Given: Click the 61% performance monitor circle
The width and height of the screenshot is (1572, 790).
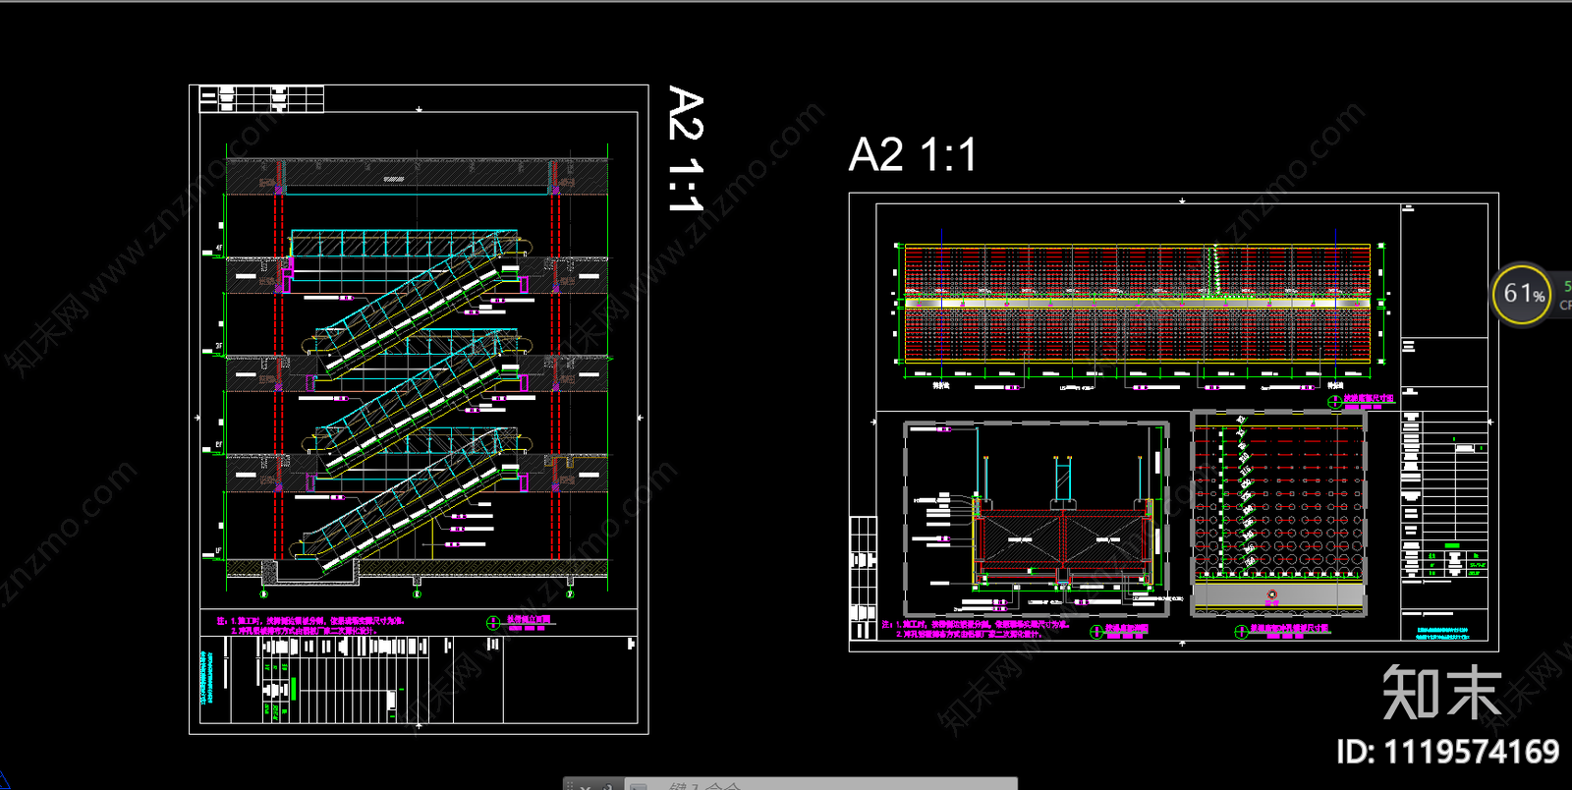Looking at the screenshot, I should tap(1522, 294).
